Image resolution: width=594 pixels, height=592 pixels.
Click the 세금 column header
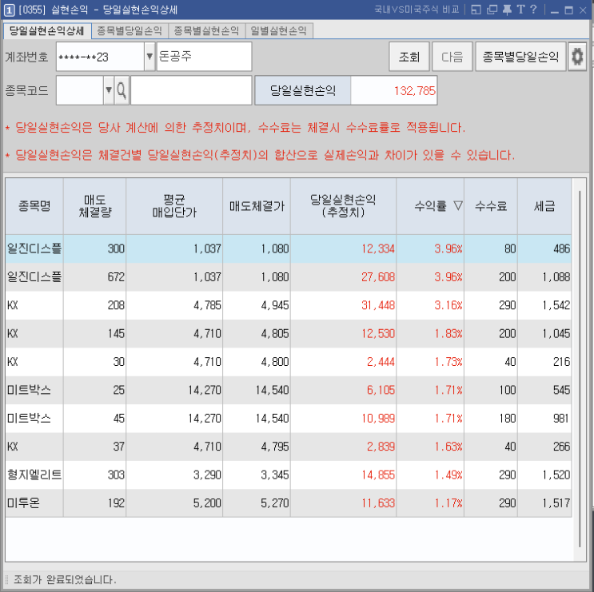(x=544, y=206)
